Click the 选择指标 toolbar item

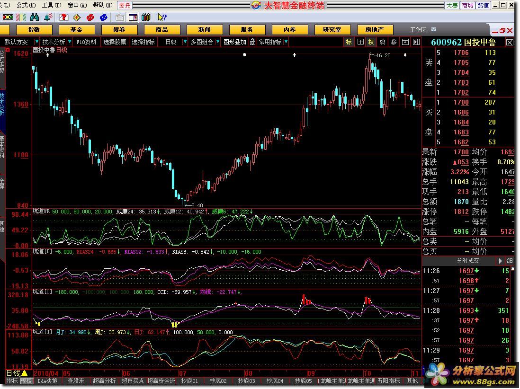143,42
